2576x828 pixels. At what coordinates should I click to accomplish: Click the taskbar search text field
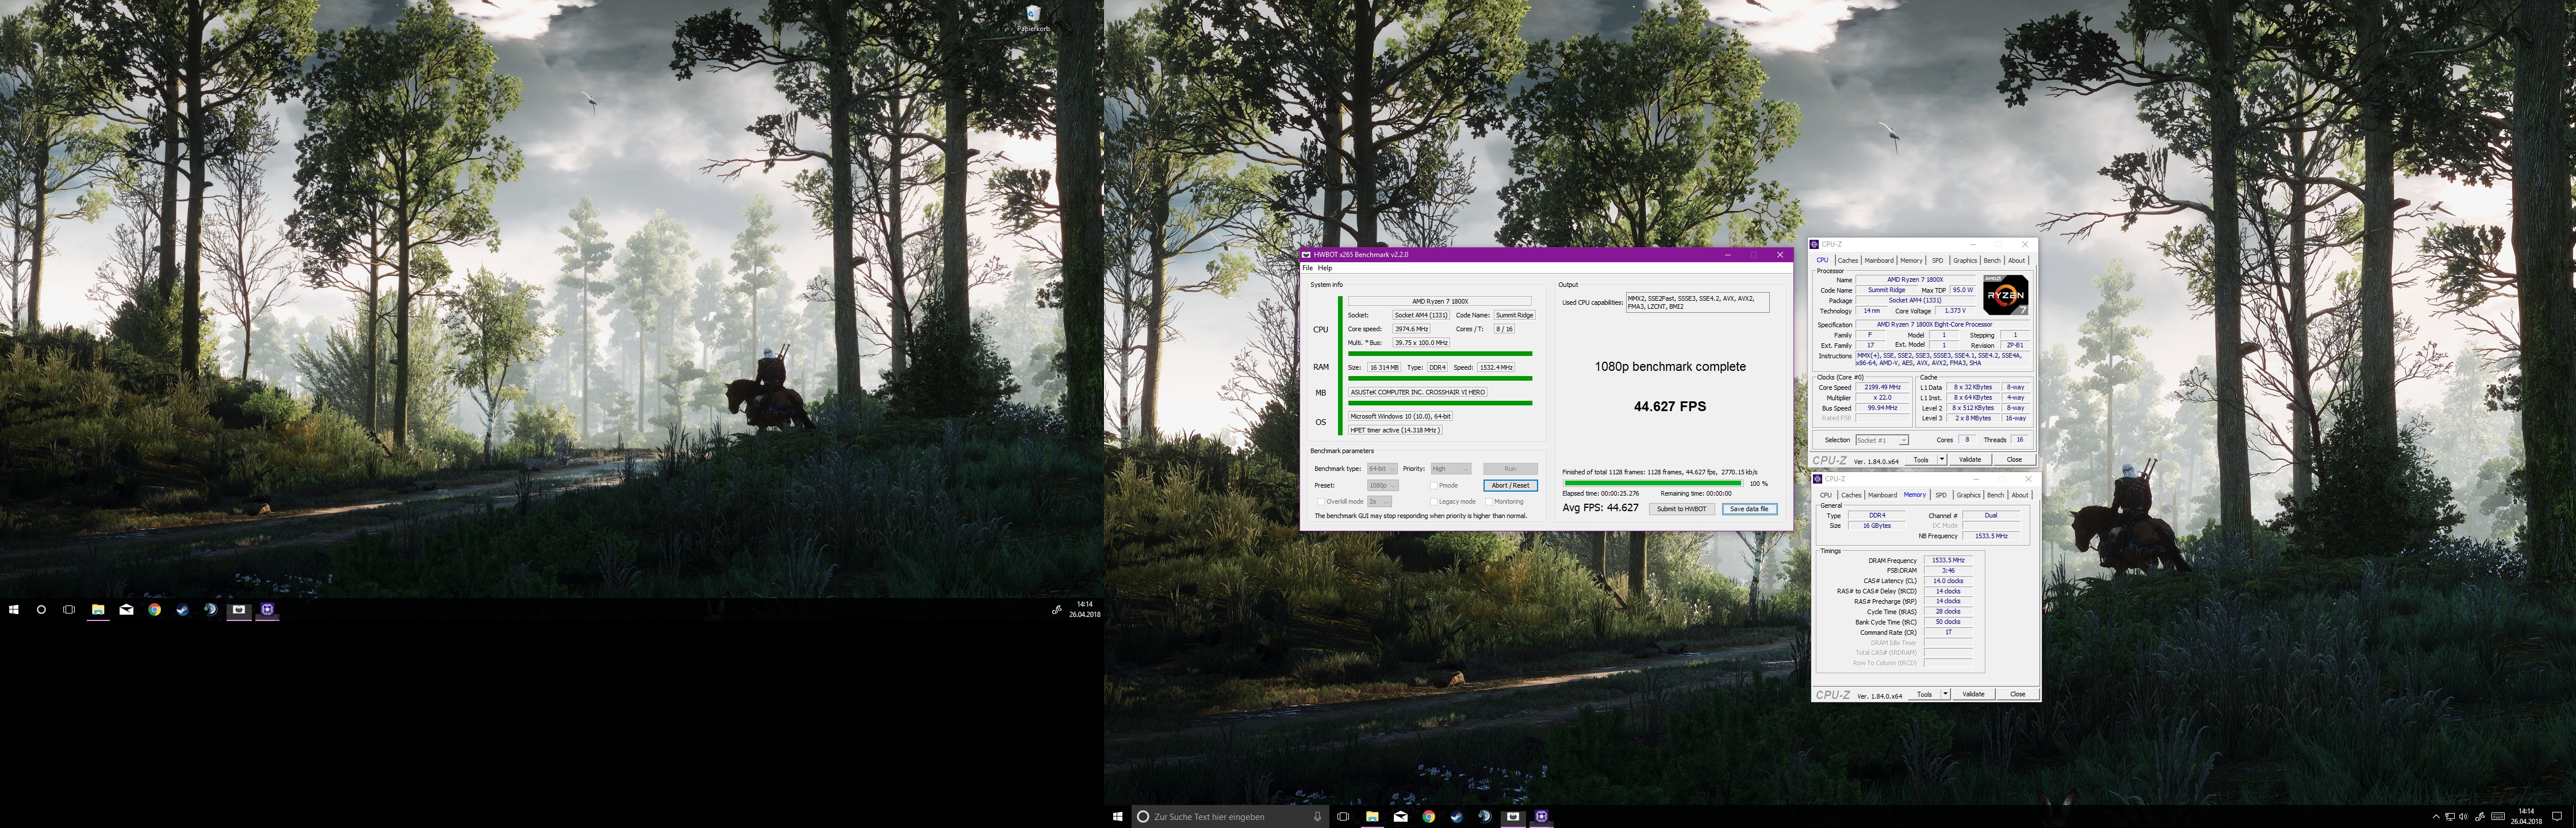tap(1229, 816)
